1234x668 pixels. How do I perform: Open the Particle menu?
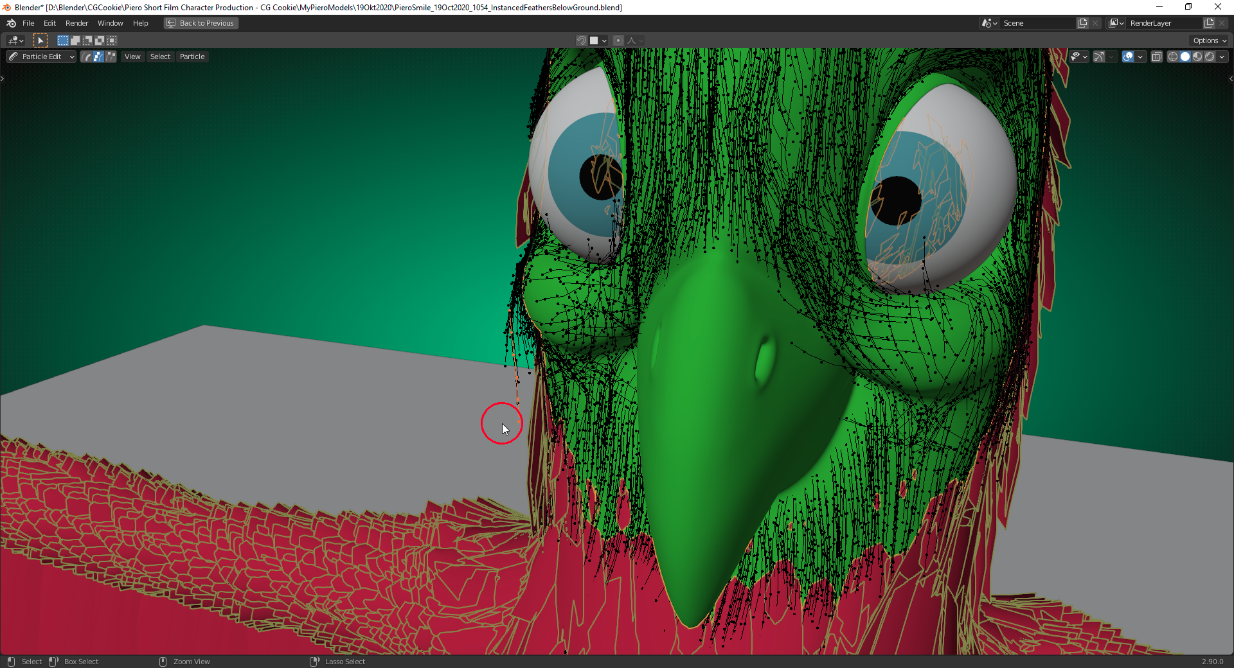(x=192, y=57)
